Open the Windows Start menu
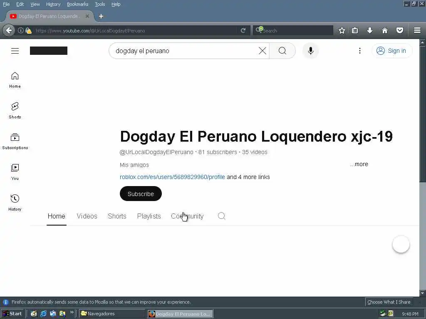 click(x=12, y=314)
